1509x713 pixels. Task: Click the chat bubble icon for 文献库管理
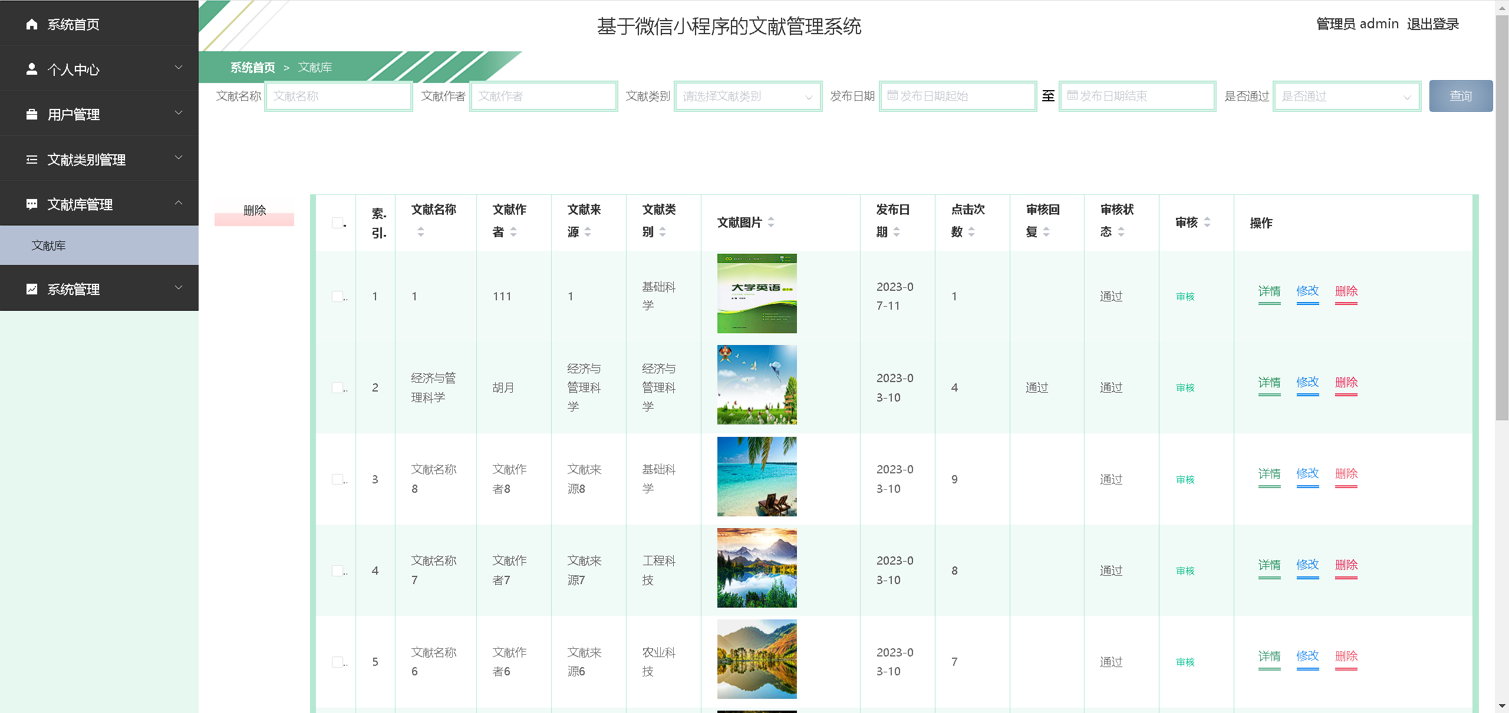tap(32, 204)
